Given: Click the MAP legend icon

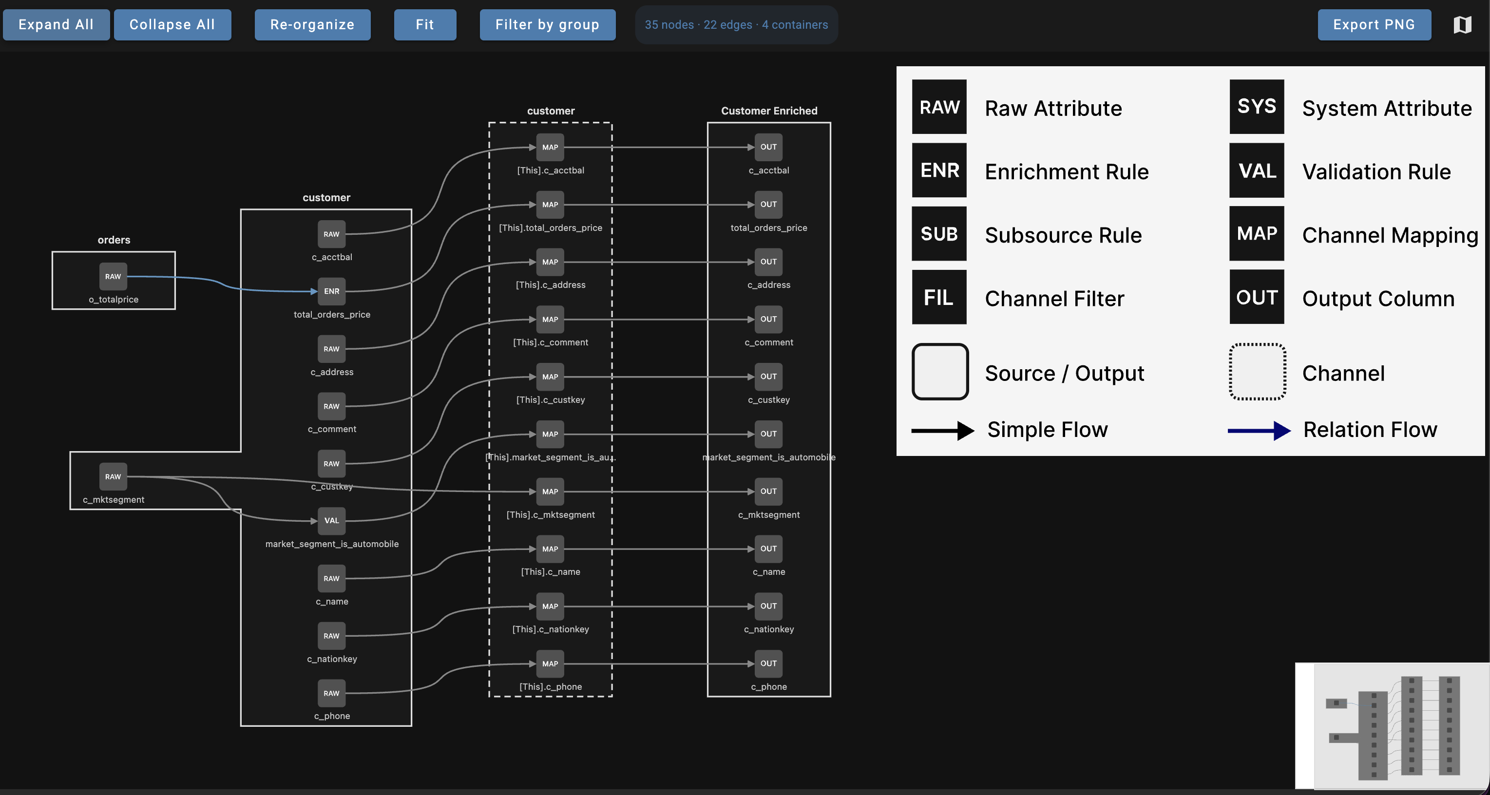Looking at the screenshot, I should pyautogui.click(x=1257, y=234).
